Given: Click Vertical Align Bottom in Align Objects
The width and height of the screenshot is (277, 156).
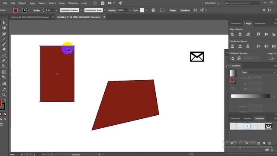Looking at the screenshot, I should point(274,34).
